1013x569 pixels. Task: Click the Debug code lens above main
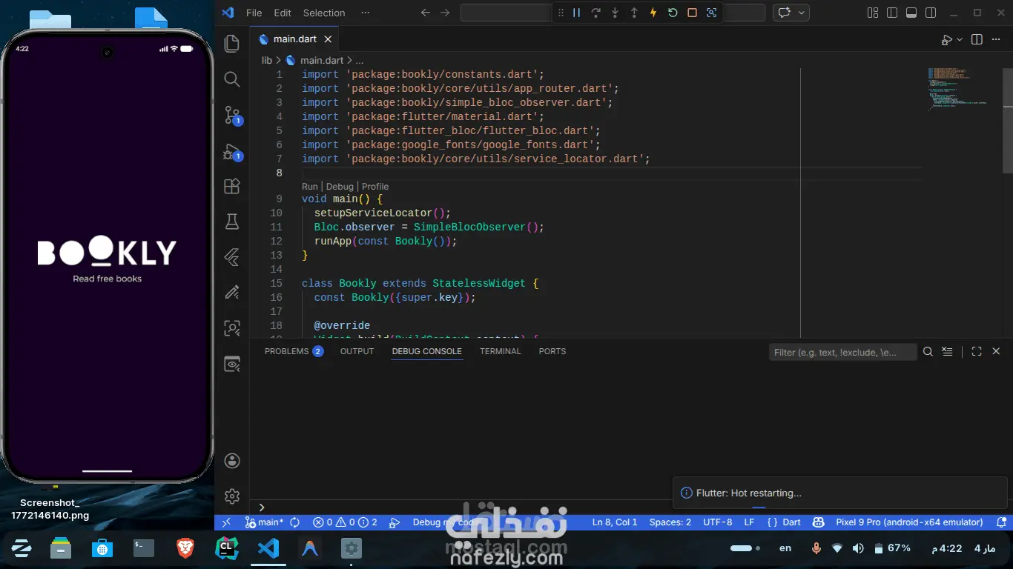(340, 187)
